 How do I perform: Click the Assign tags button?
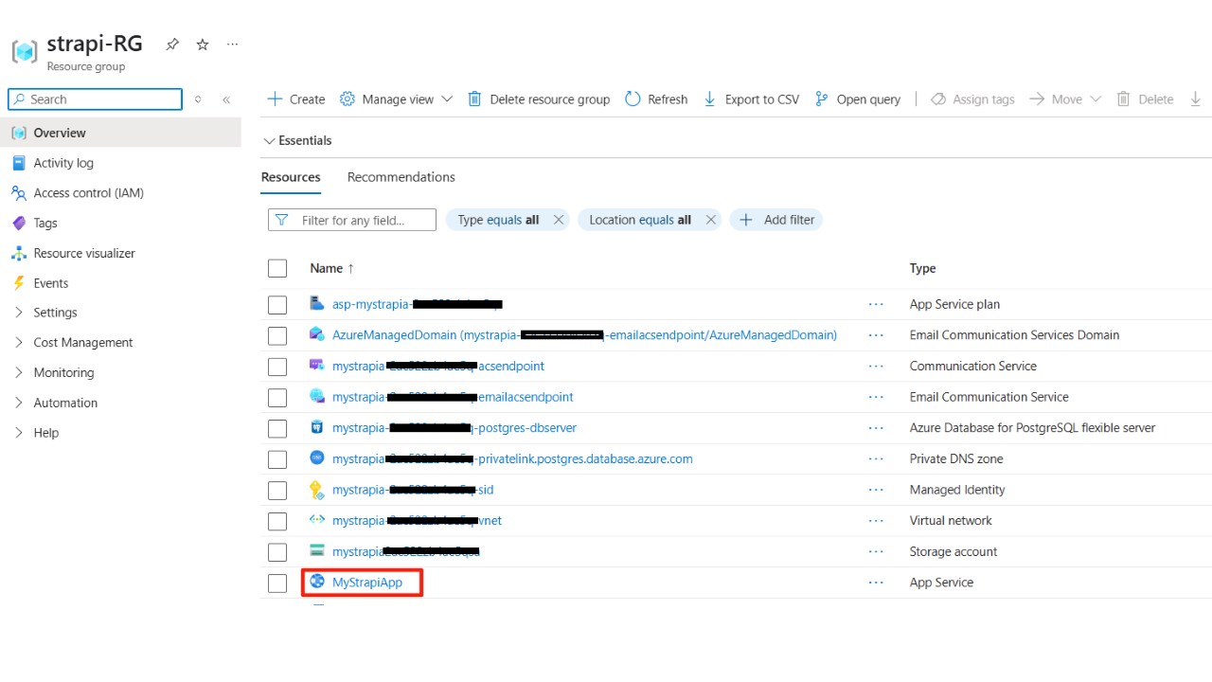click(x=972, y=99)
